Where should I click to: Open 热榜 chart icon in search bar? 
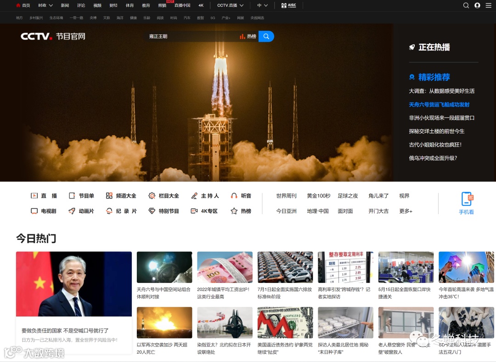click(242, 36)
